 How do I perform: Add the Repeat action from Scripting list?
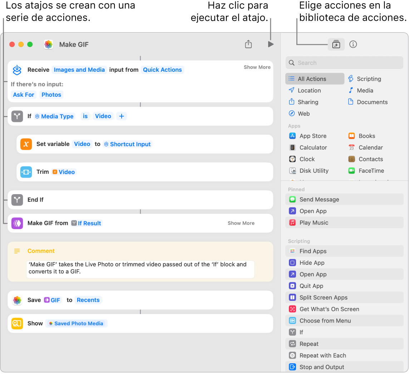click(344, 344)
